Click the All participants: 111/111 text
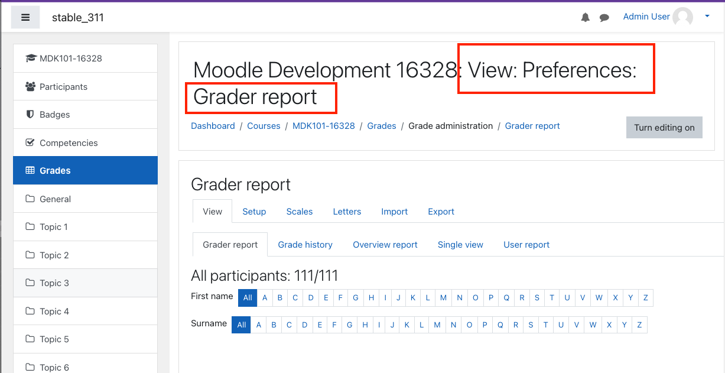Screen dimensions: 725x373 264,275
